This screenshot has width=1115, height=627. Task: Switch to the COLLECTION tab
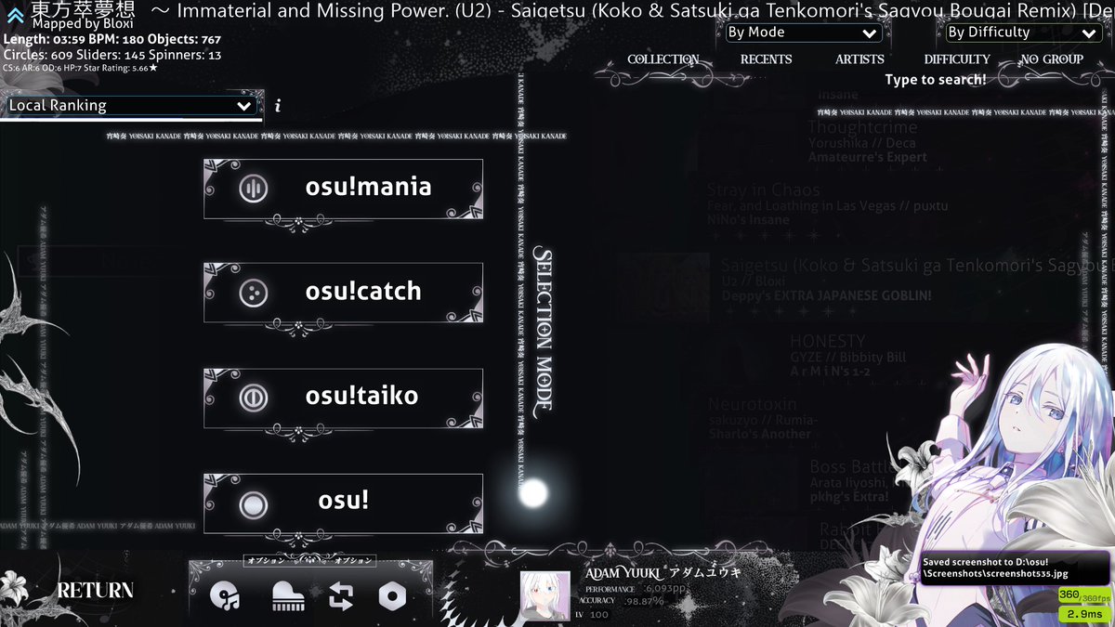click(x=663, y=59)
